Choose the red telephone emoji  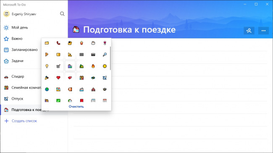pos(58,43)
